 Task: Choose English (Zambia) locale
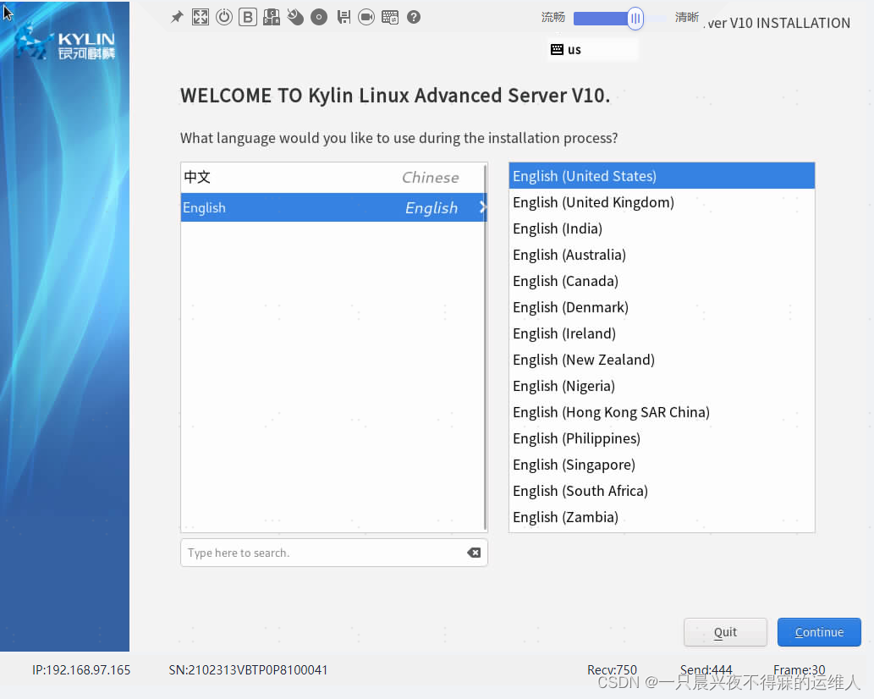tap(662, 517)
